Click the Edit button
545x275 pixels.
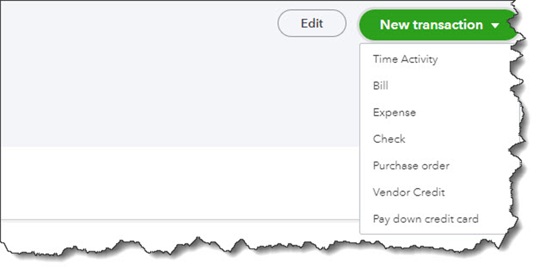coord(312,24)
